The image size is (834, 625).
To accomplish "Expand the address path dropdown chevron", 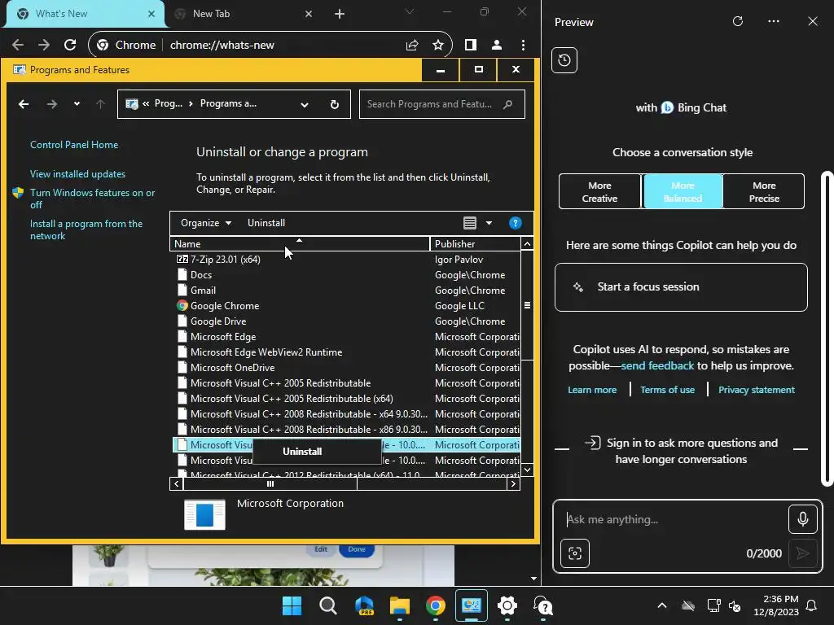I will pos(305,105).
